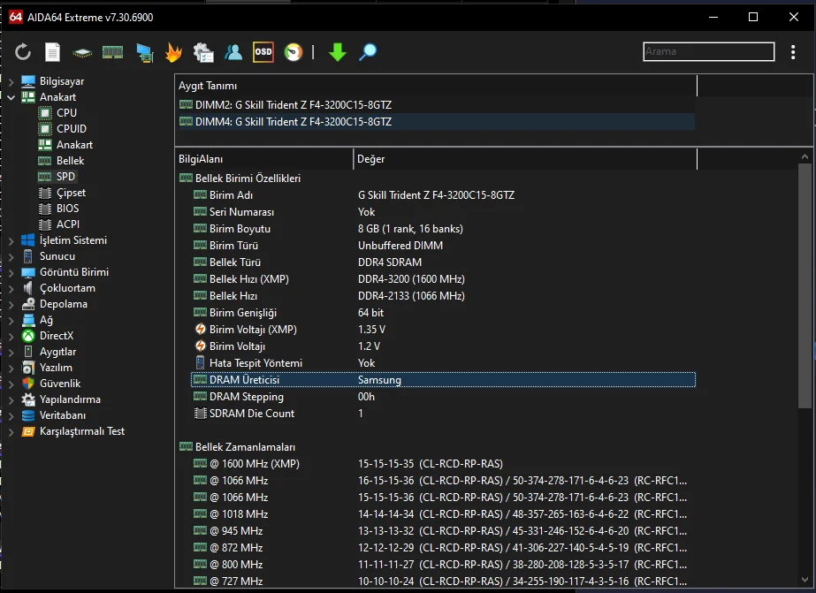Select the @ 1600 MHz (XMP) timing row
Viewport: 816px width, 593px height.
(x=444, y=464)
